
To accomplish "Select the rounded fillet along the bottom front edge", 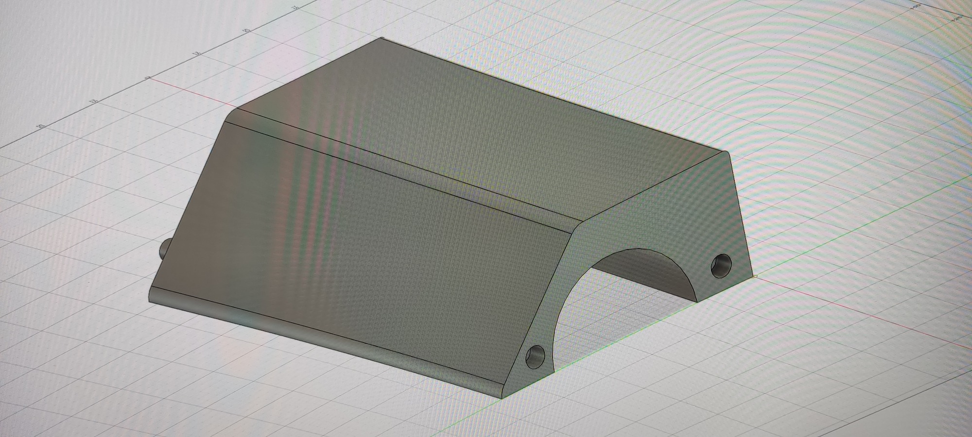I will click(326, 342).
